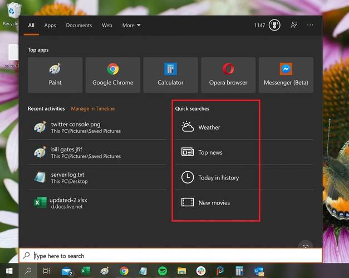Open twitter console.png recent activity

pos(97,127)
